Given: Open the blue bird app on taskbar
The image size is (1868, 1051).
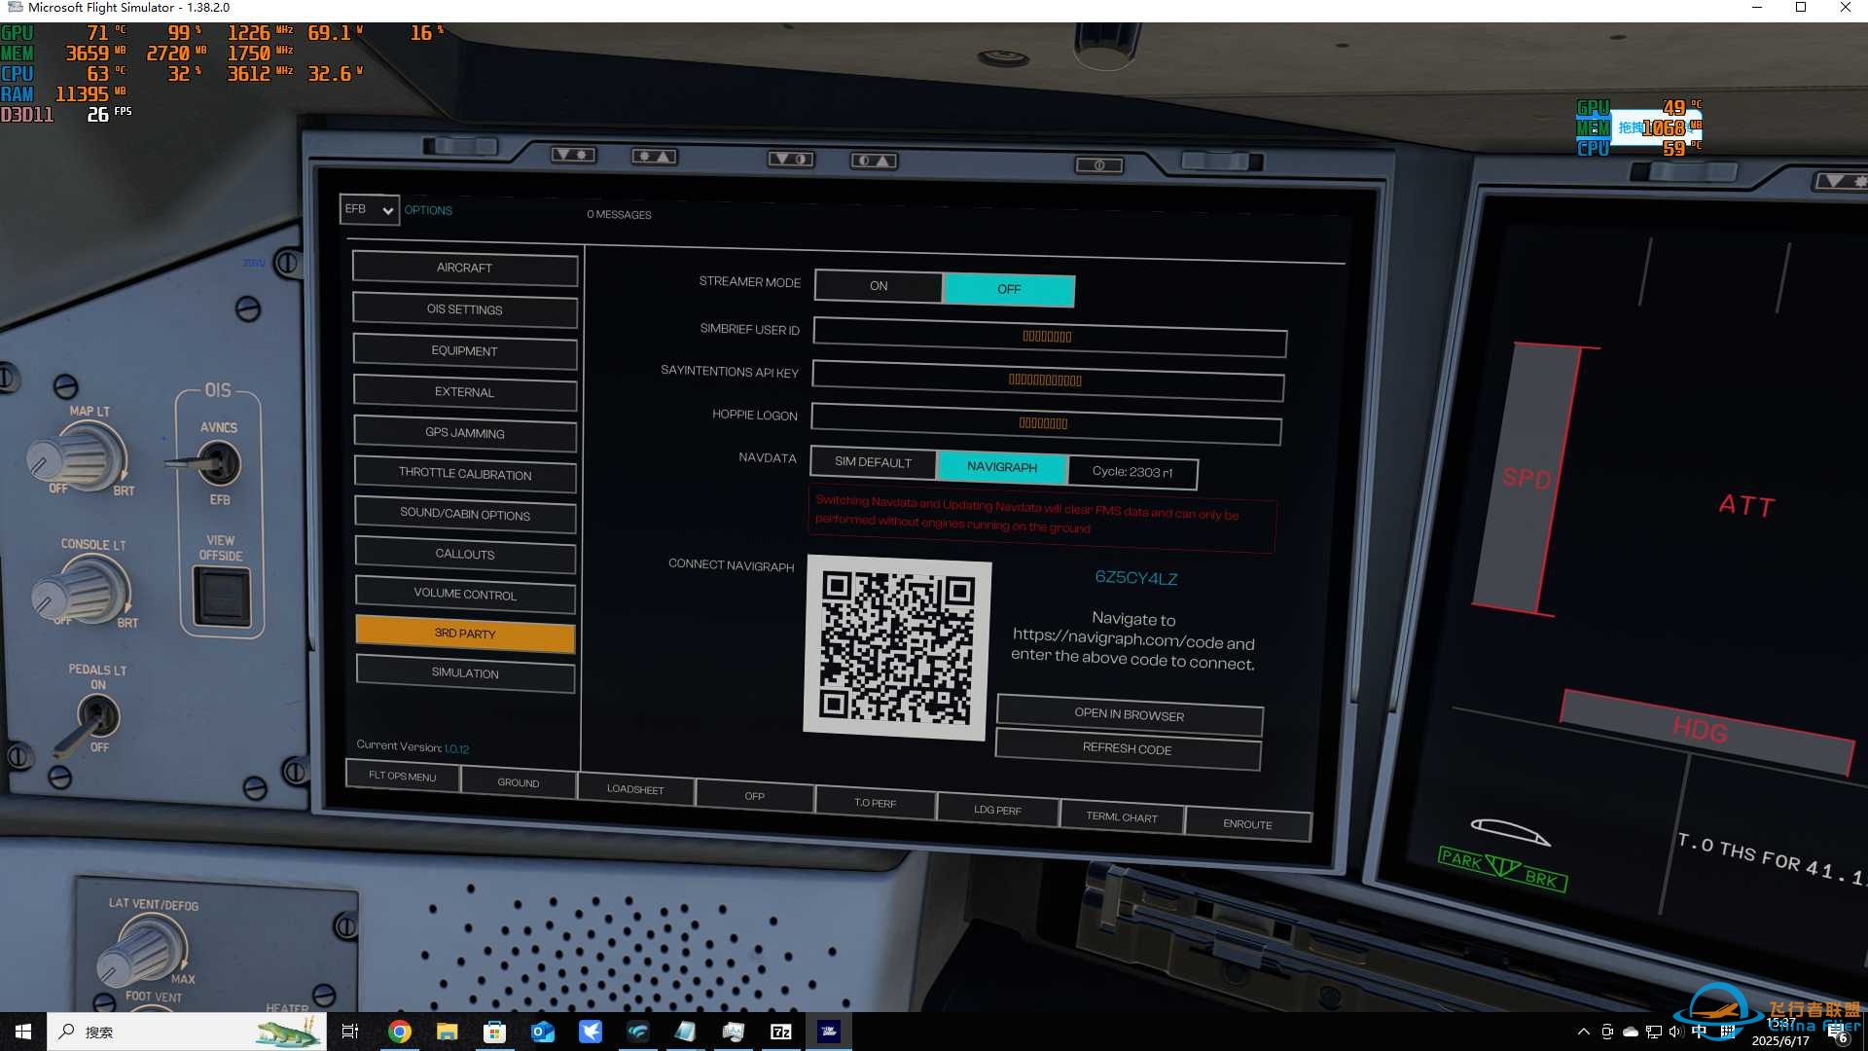Looking at the screenshot, I should click(590, 1032).
